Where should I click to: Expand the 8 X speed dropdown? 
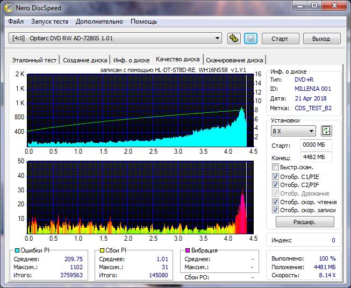pyautogui.click(x=311, y=132)
